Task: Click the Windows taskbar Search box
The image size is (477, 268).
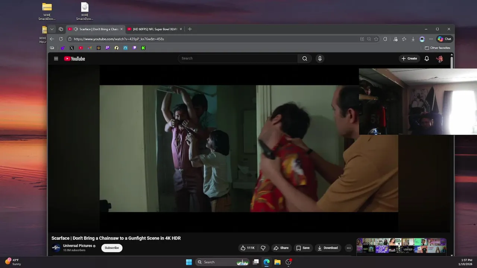Action: tap(222, 262)
